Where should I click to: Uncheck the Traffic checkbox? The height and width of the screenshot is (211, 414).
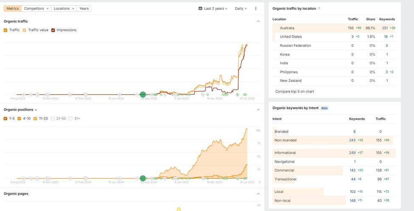click(6, 30)
